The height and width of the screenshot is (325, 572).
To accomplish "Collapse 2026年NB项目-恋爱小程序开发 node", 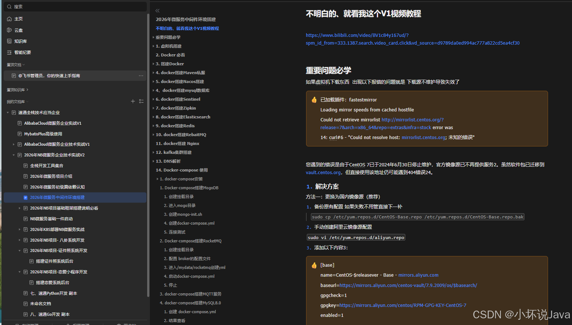I will point(20,272).
